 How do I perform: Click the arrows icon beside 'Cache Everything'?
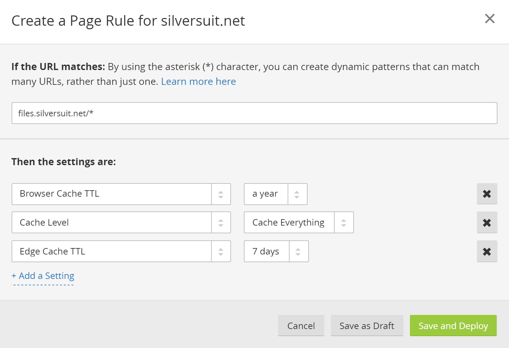(344, 222)
